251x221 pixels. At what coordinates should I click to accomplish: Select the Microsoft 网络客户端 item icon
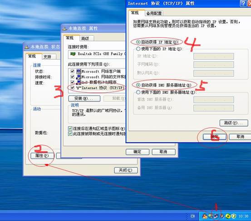click(79, 71)
